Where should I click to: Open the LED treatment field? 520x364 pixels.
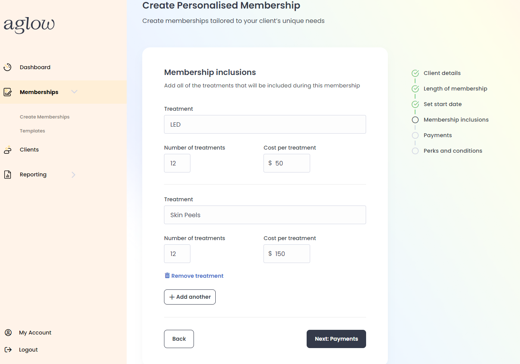[x=265, y=124]
